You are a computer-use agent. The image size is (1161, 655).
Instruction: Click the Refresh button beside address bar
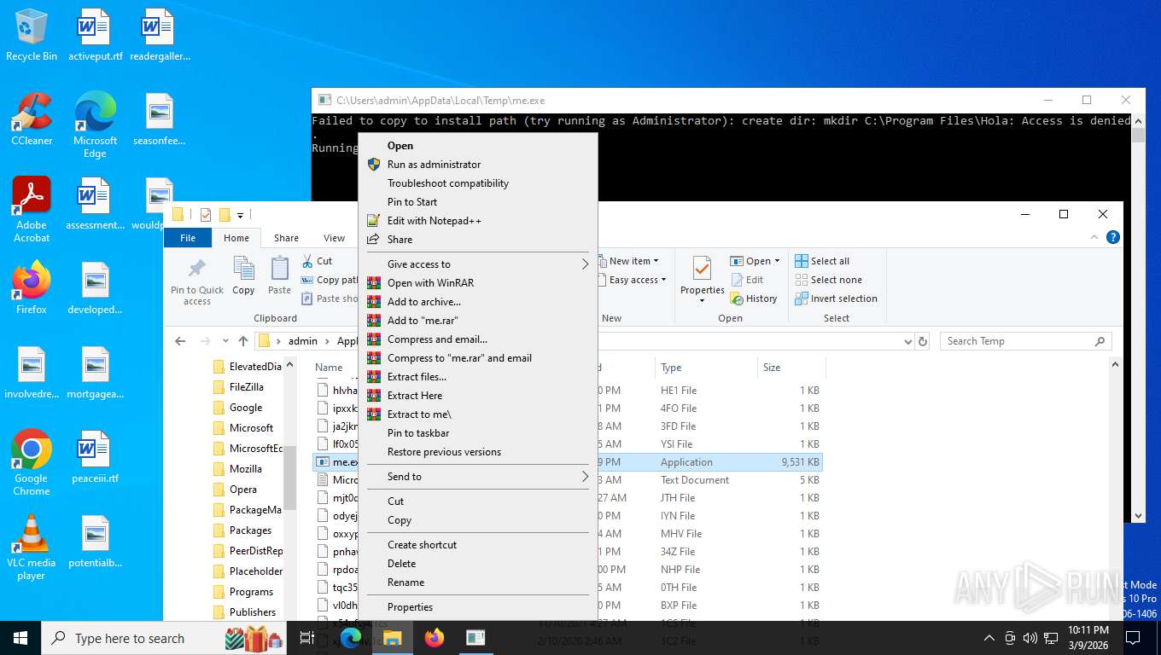[x=922, y=341]
